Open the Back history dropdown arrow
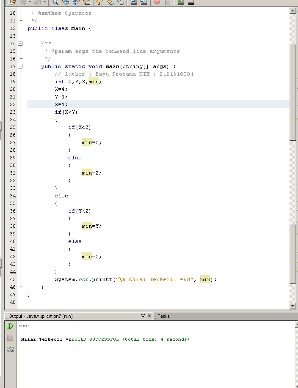Screen dimensions: 298x388 point(30,2)
